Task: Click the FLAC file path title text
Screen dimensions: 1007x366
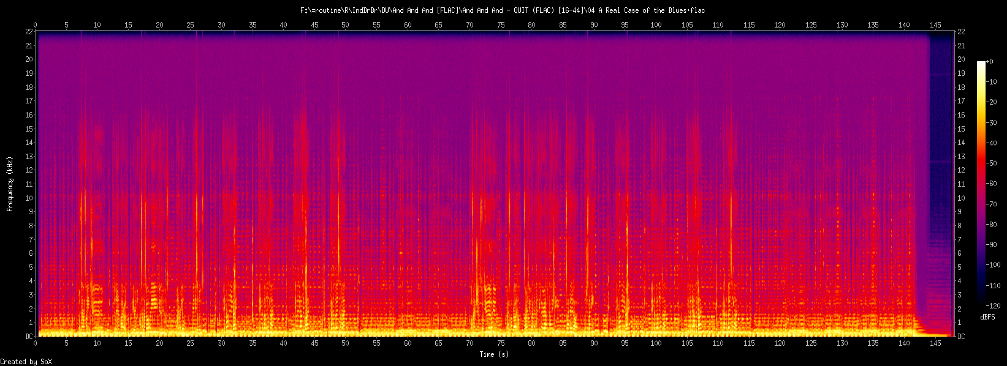Action: [x=503, y=10]
